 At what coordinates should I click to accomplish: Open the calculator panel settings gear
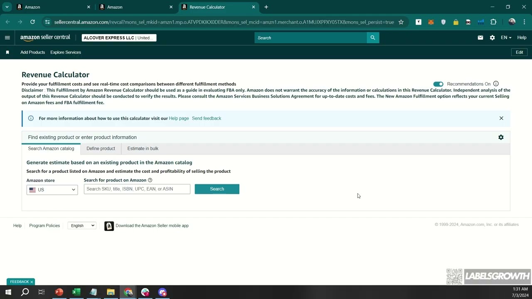pyautogui.click(x=501, y=137)
